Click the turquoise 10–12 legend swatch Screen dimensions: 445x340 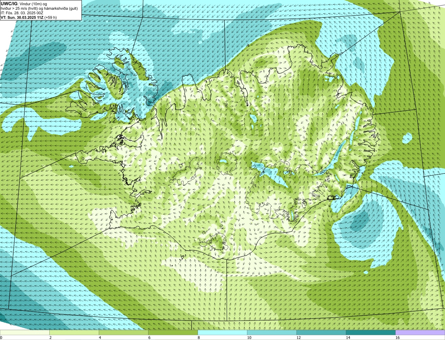point(272,332)
